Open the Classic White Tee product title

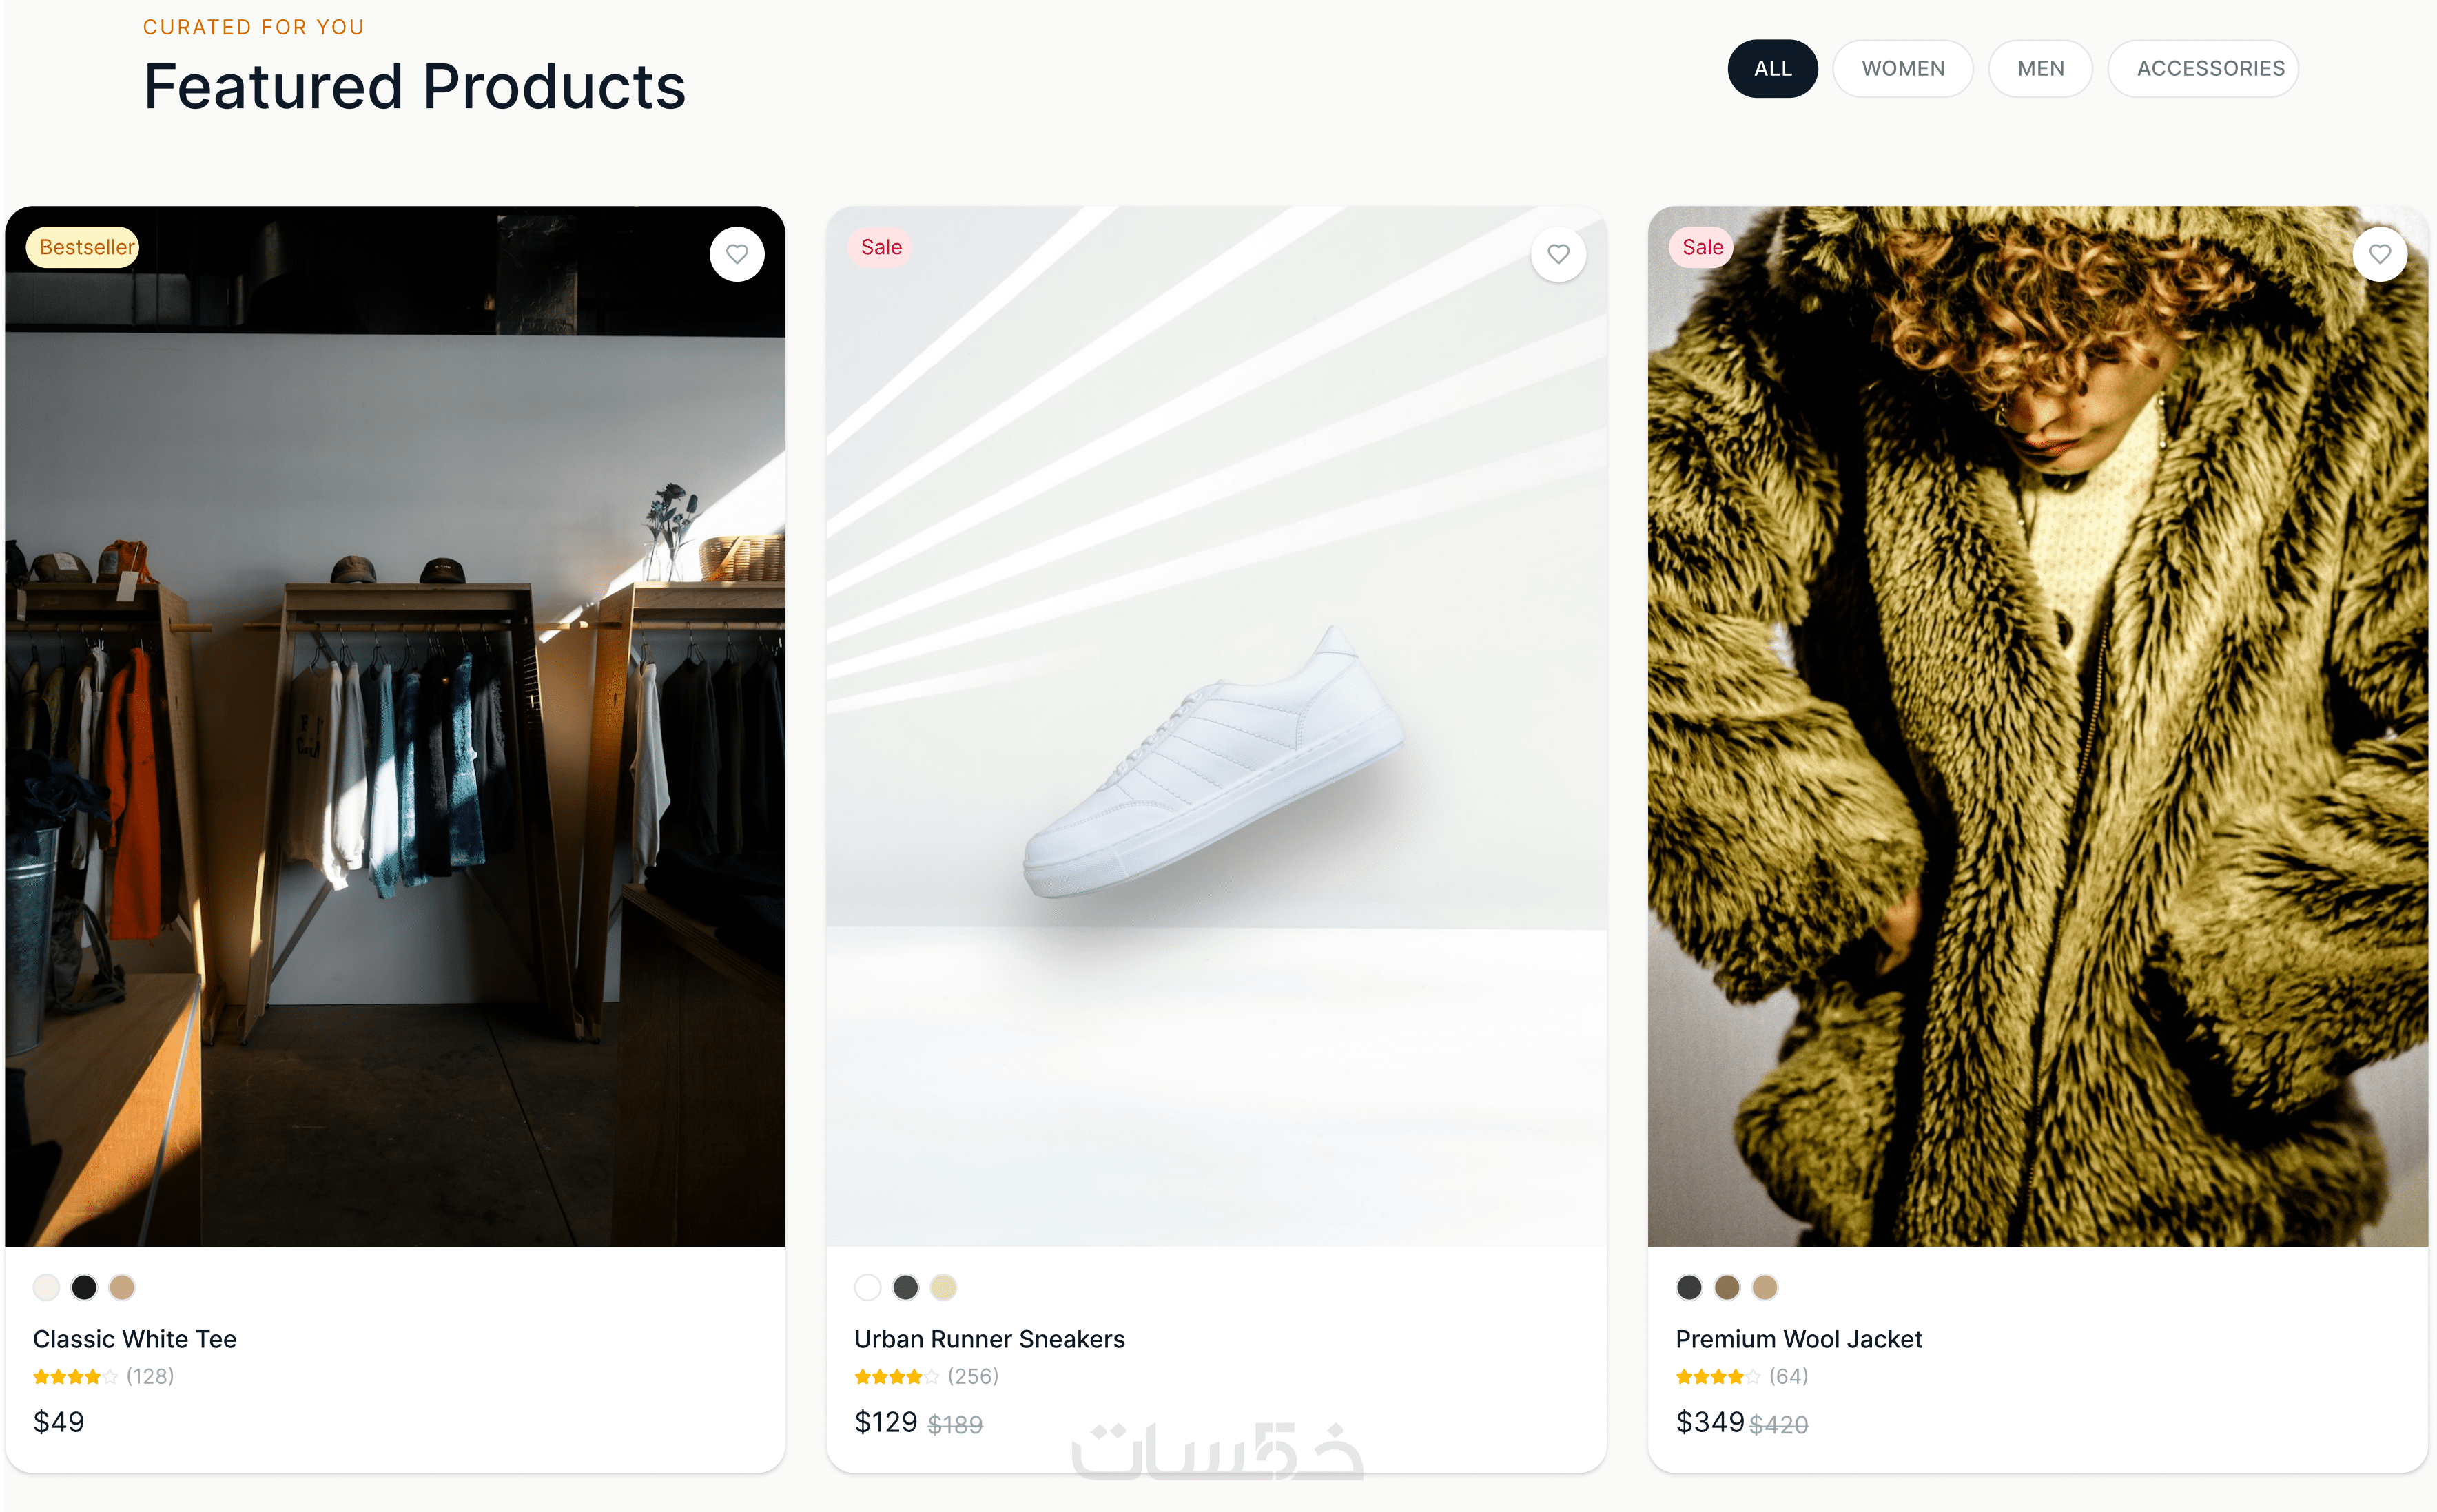135,1339
